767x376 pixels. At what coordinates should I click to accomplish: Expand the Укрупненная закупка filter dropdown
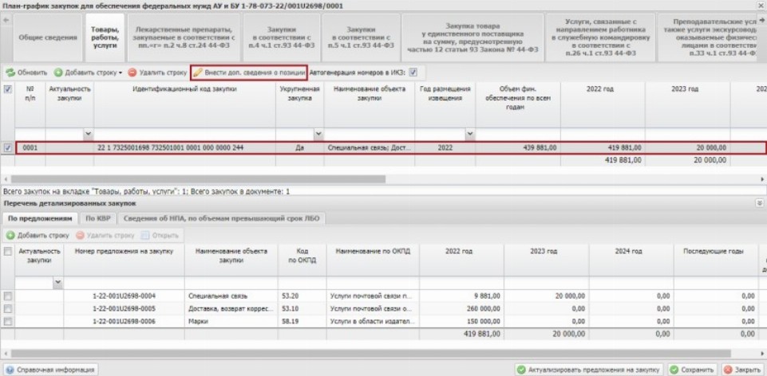[x=318, y=134]
